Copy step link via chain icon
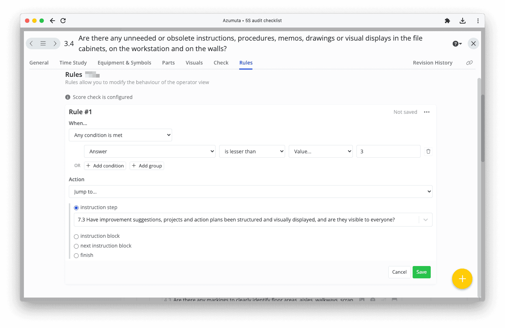505x328 pixels. point(469,62)
